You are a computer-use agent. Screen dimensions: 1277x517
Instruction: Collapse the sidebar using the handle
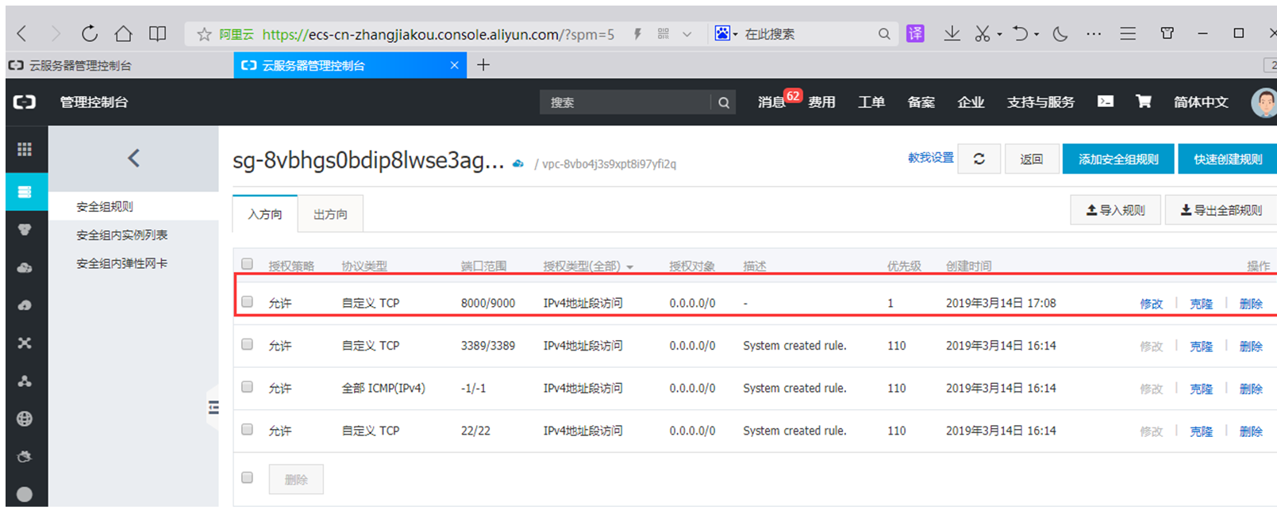pyautogui.click(x=213, y=408)
